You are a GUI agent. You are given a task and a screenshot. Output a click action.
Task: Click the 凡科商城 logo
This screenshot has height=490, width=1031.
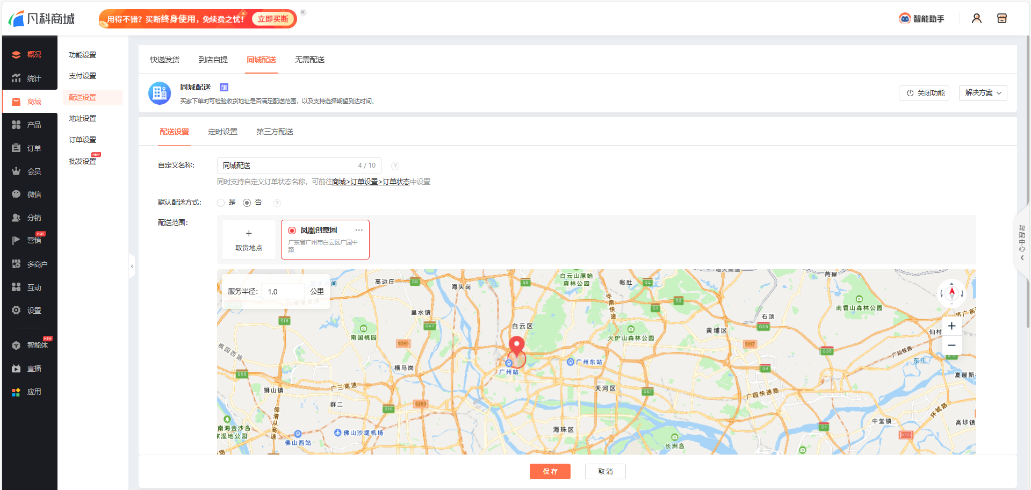(x=41, y=19)
